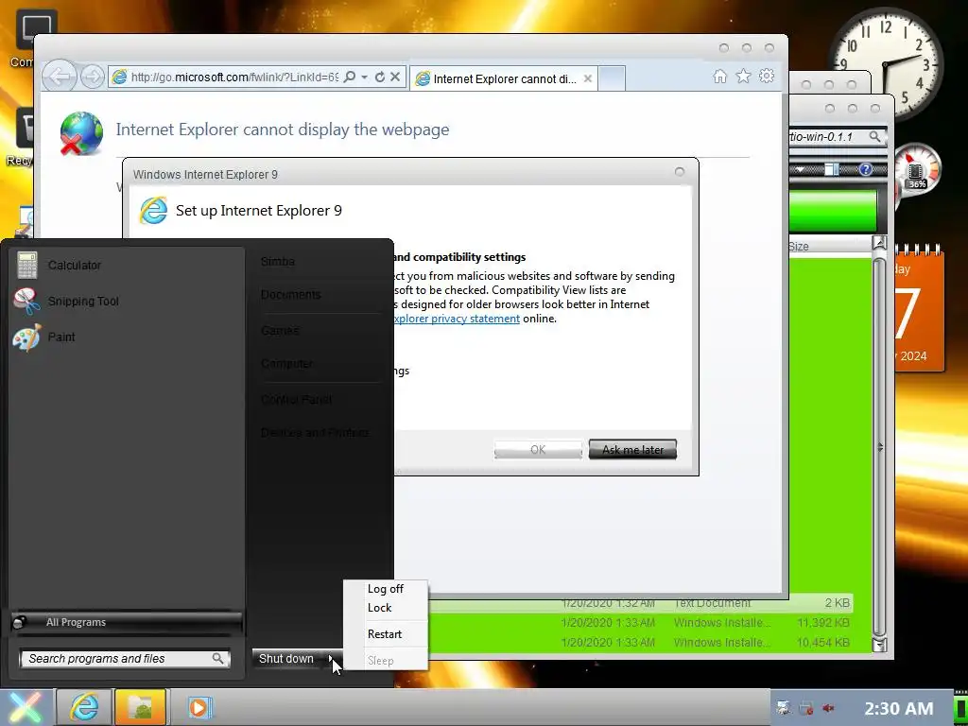Open the IE Home button

[719, 77]
